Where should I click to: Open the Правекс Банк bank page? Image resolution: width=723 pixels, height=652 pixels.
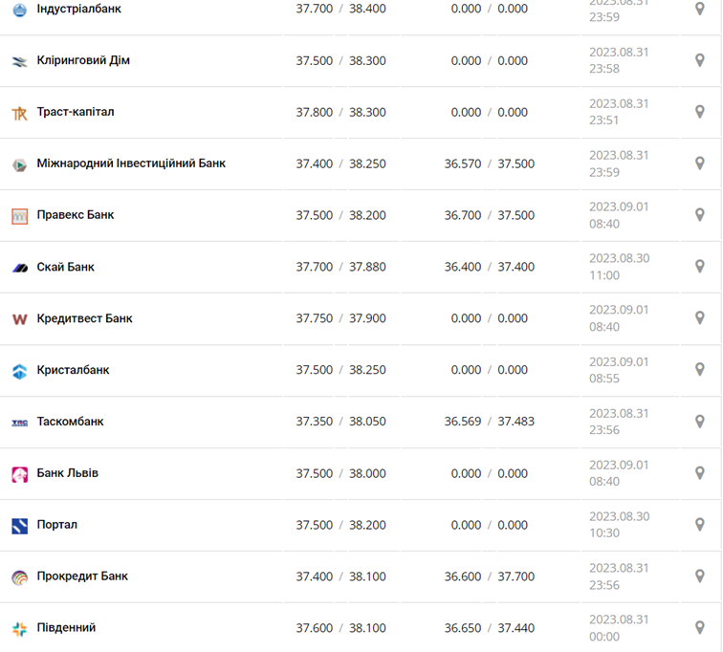76,215
